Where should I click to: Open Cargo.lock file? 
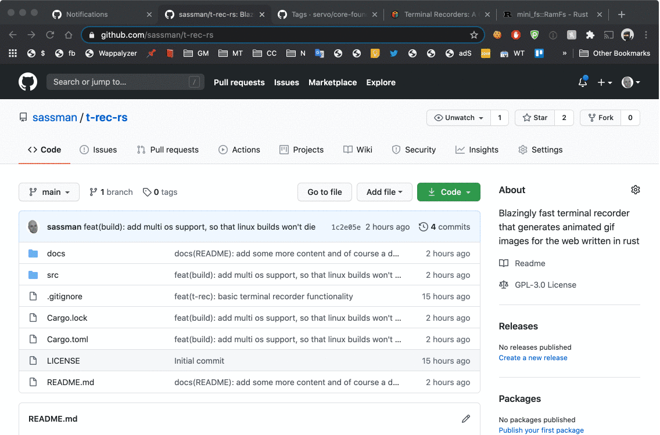coord(67,318)
